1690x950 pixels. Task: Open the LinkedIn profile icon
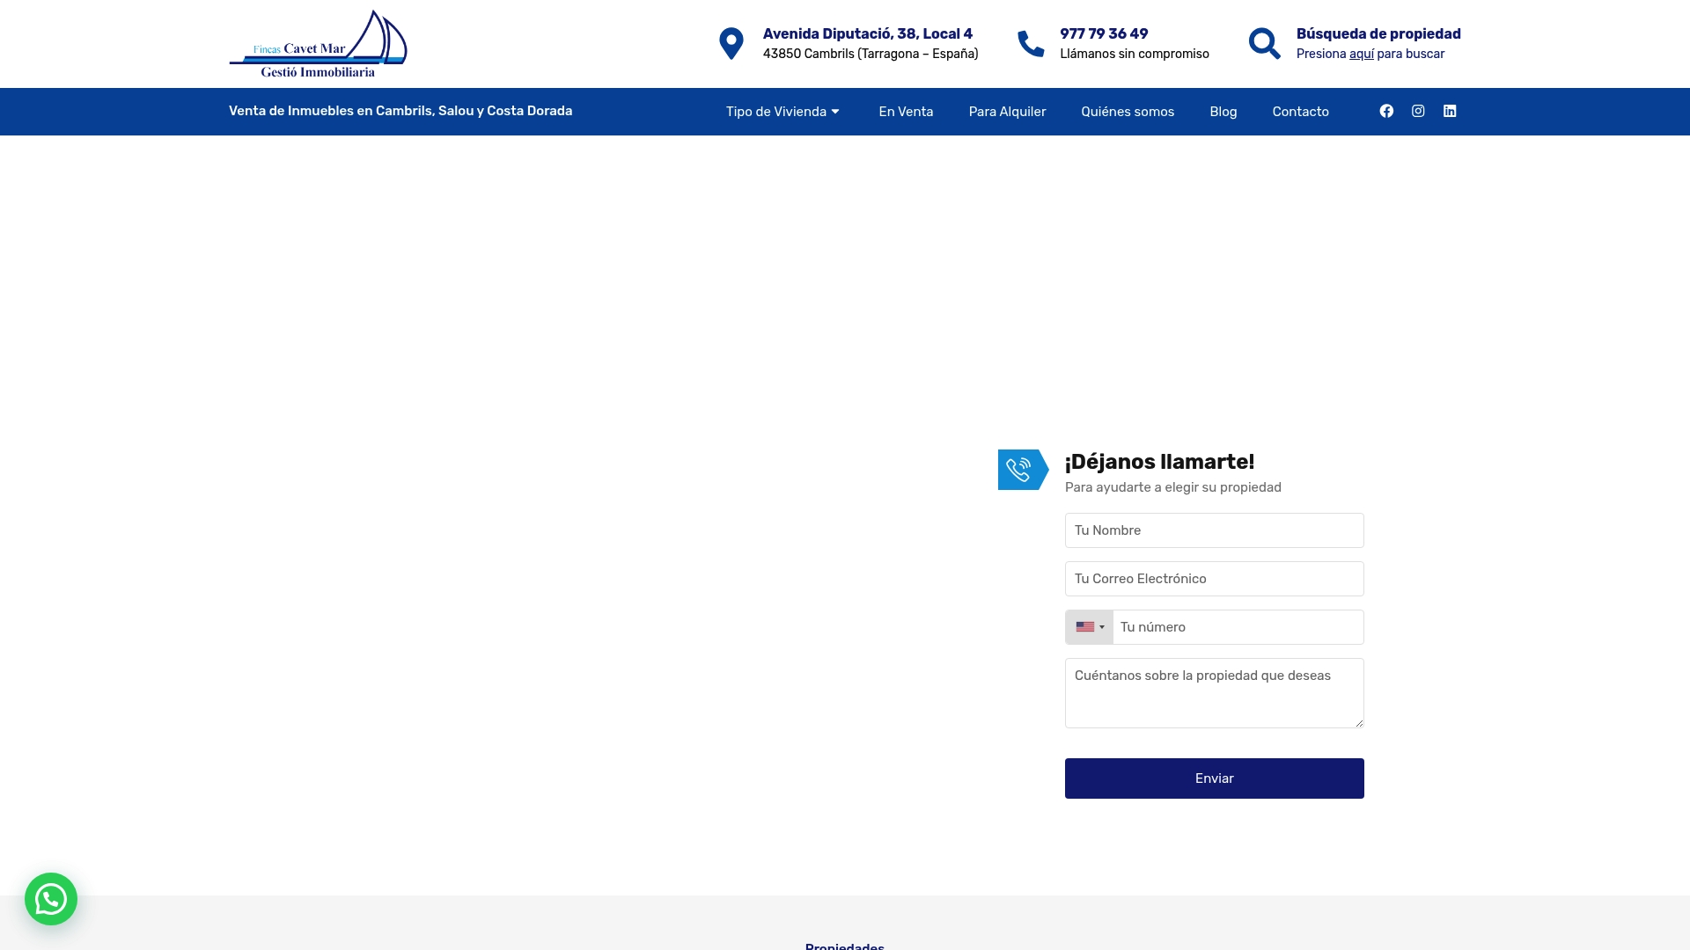[x=1450, y=111]
